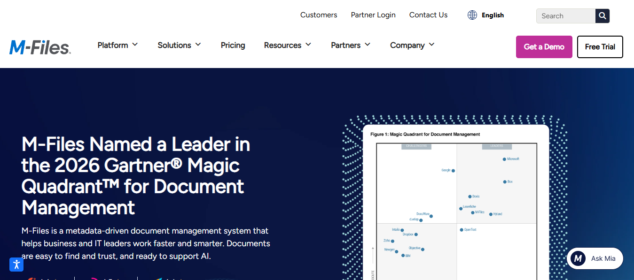The image size is (634, 280).
Task: Expand the Platform menu chevron
Action: 135,45
